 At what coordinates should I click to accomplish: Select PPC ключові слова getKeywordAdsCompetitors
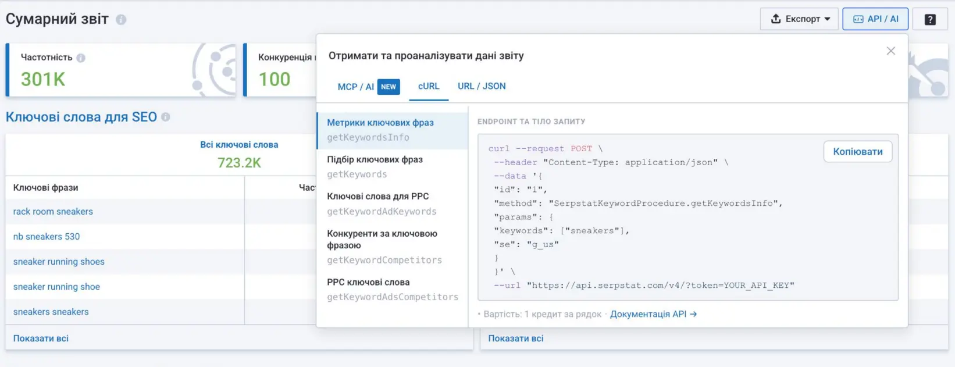[392, 289]
